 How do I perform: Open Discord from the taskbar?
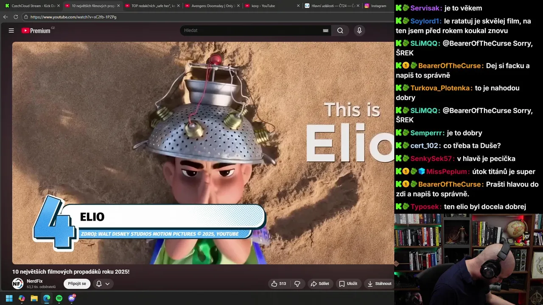(x=72, y=298)
